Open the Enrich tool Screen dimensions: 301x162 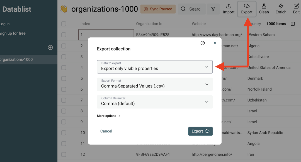[x=281, y=9]
